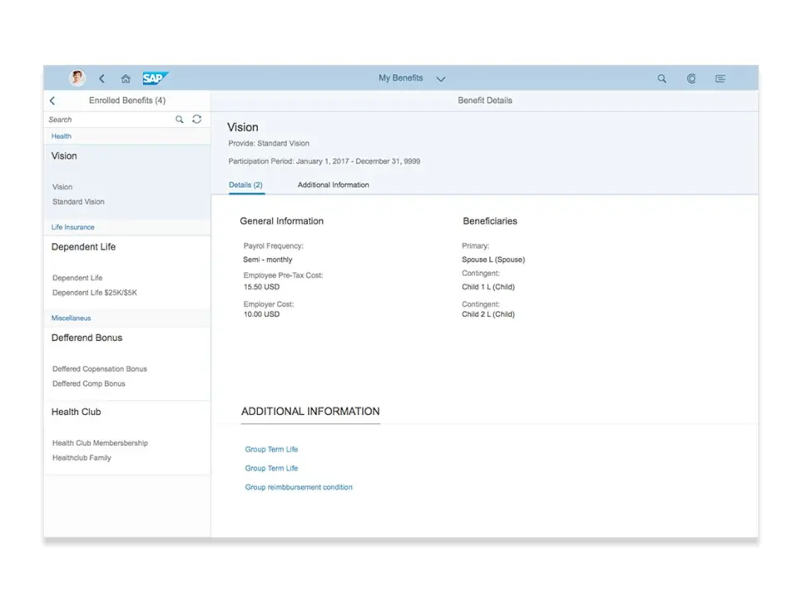802x603 pixels.
Task: Click the Enrolled Benefits (4) title
Action: pos(127,101)
